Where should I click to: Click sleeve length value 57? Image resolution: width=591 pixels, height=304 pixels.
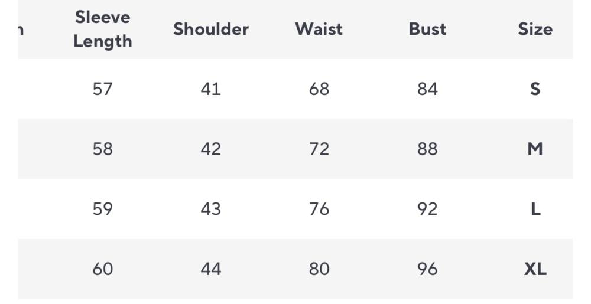[x=102, y=89]
